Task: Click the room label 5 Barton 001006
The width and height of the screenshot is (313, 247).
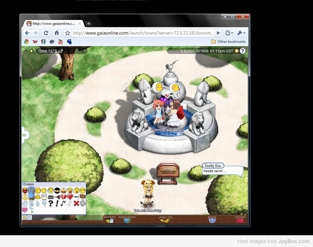Action: tap(194, 51)
